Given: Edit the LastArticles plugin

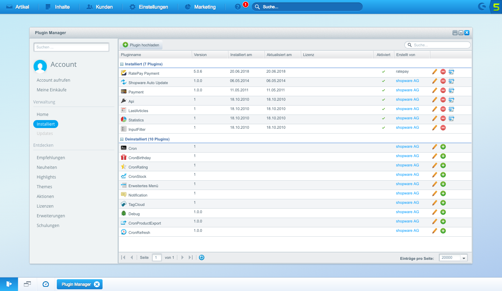Looking at the screenshot, I should click(434, 109).
